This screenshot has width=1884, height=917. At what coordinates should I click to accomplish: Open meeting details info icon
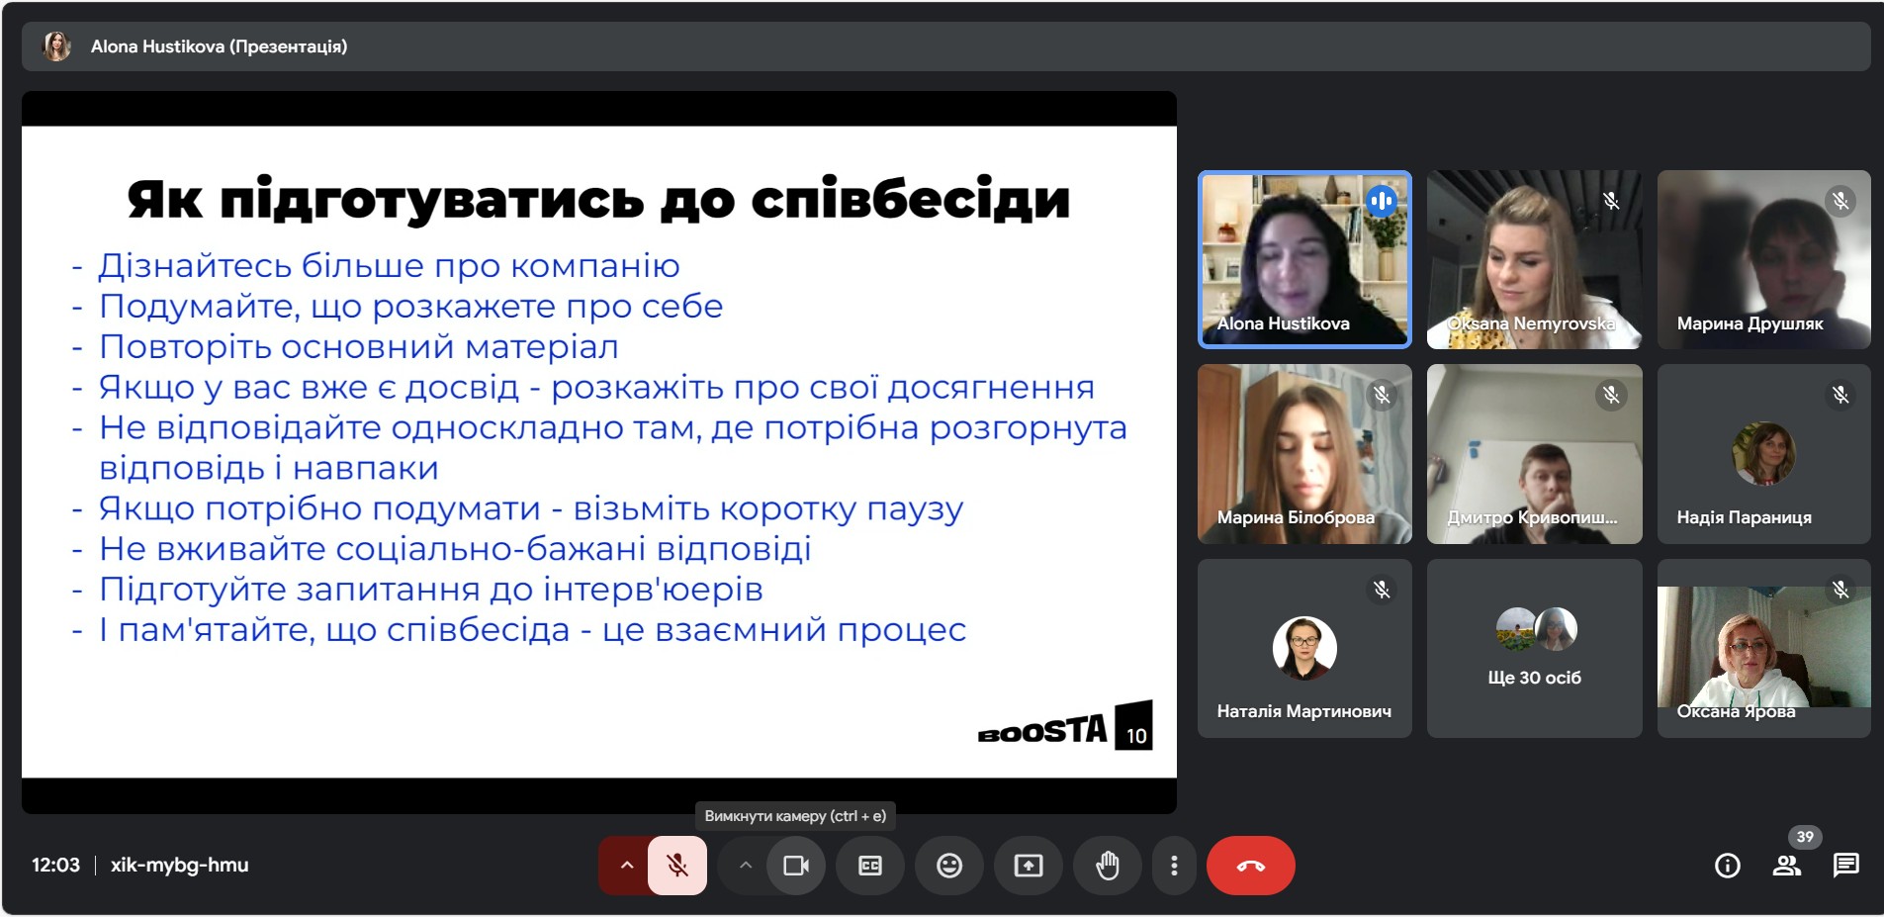(x=1728, y=867)
